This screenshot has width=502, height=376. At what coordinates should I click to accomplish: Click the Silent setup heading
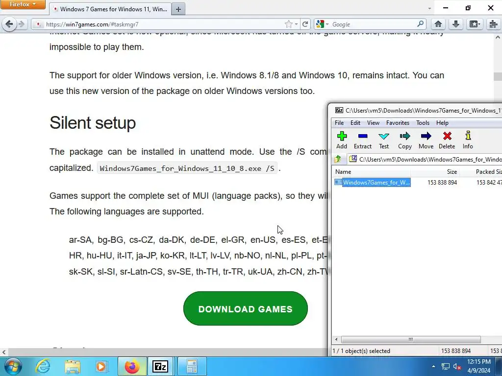[x=93, y=123]
